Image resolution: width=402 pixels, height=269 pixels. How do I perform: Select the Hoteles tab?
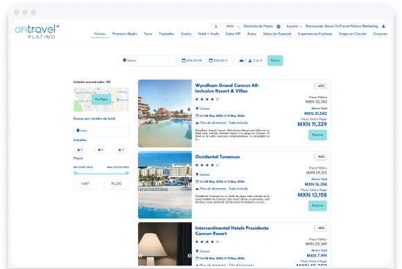[x=100, y=34]
